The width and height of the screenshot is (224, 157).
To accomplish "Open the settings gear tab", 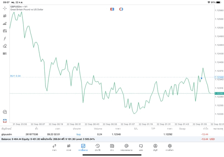I will coord(169,148).
